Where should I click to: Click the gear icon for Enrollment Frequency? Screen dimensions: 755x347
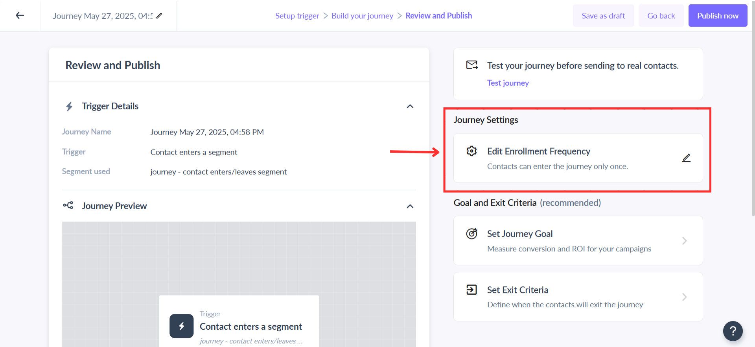(471, 151)
